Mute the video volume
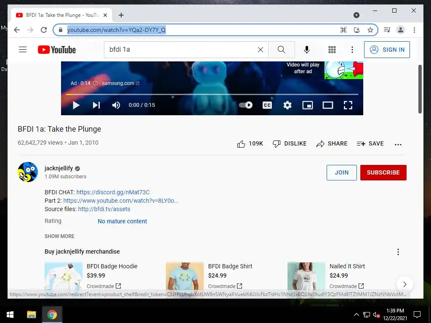431x323 pixels. (x=116, y=105)
